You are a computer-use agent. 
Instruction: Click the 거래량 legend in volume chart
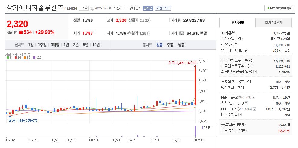[207, 127]
